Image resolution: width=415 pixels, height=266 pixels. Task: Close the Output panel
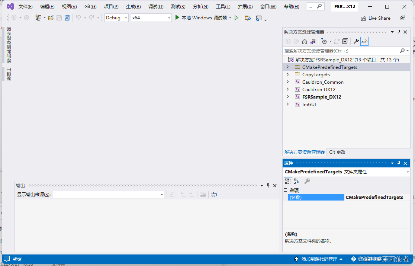pos(275,186)
